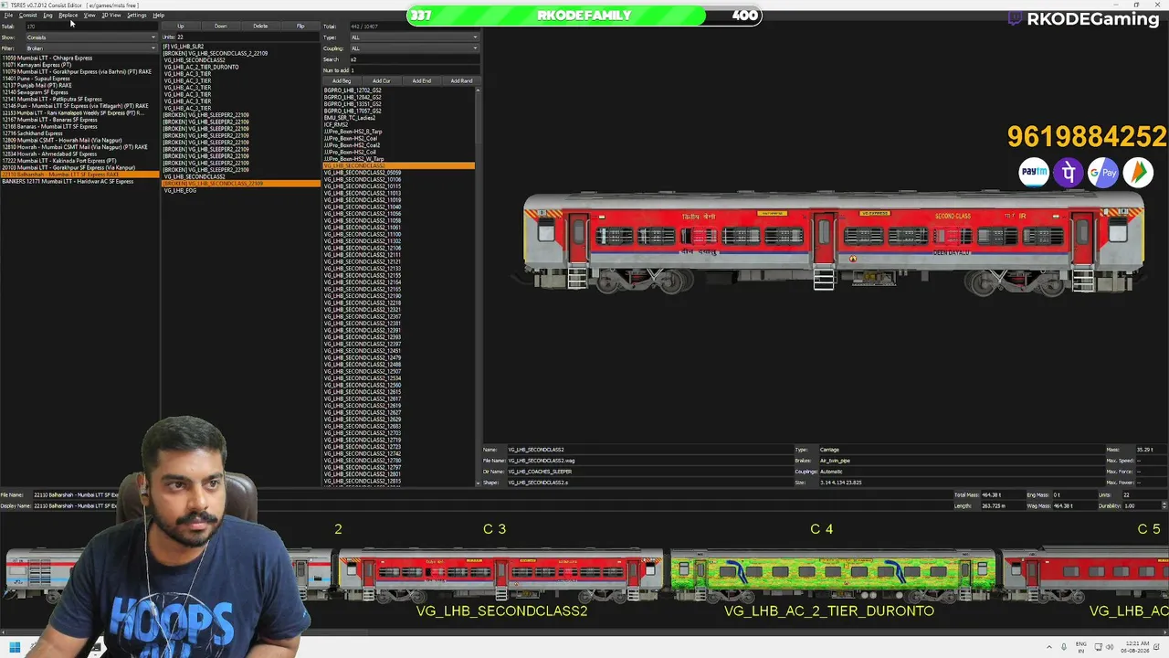This screenshot has width=1169, height=658.
Task: Select 22110 Balharshah - Mumbai LTT SF Express RAKE
Action: [x=80, y=175]
